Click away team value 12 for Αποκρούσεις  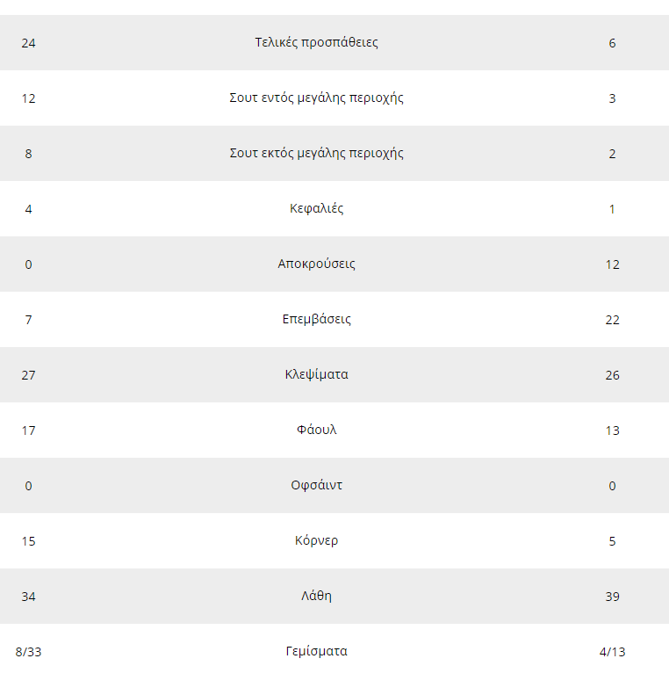tap(613, 264)
